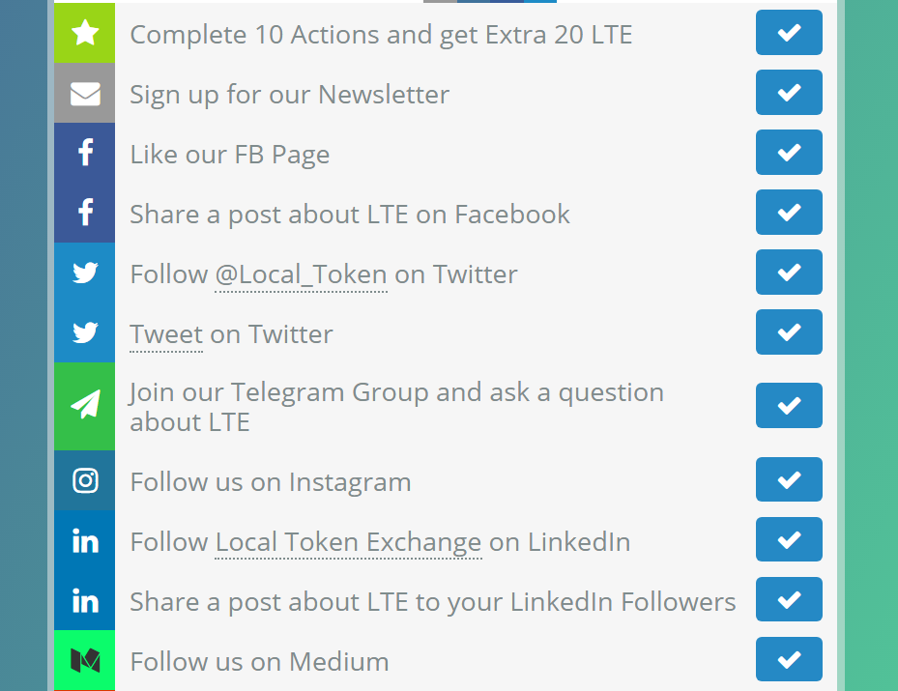Click the underlined Tweet link
Viewport: 898px width, 691px height.
pyautogui.click(x=166, y=334)
